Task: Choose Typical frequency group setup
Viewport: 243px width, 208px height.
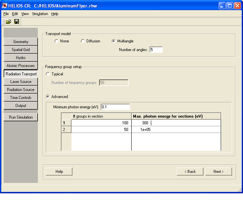Action: pos(48,74)
